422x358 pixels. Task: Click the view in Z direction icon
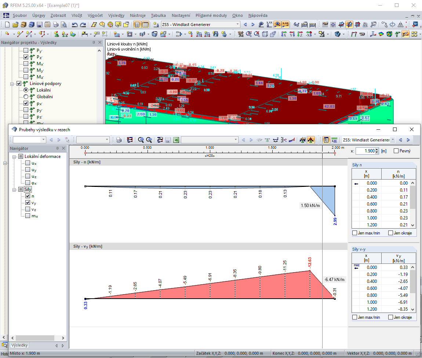pyautogui.click(x=300, y=34)
